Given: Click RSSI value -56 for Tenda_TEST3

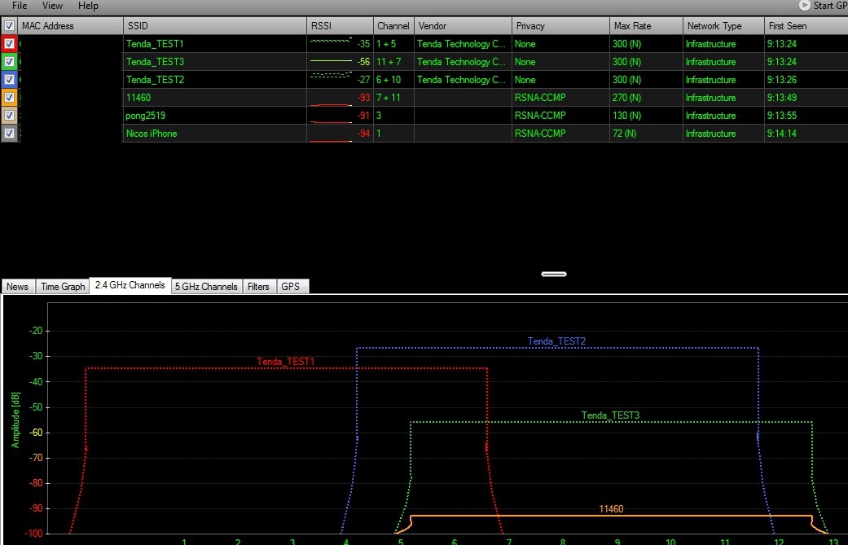Looking at the screenshot, I should point(364,62).
